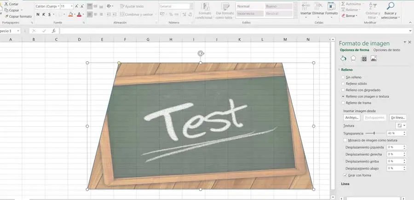Open the font size 11 dropdown
The image size is (414, 200).
point(72,6)
